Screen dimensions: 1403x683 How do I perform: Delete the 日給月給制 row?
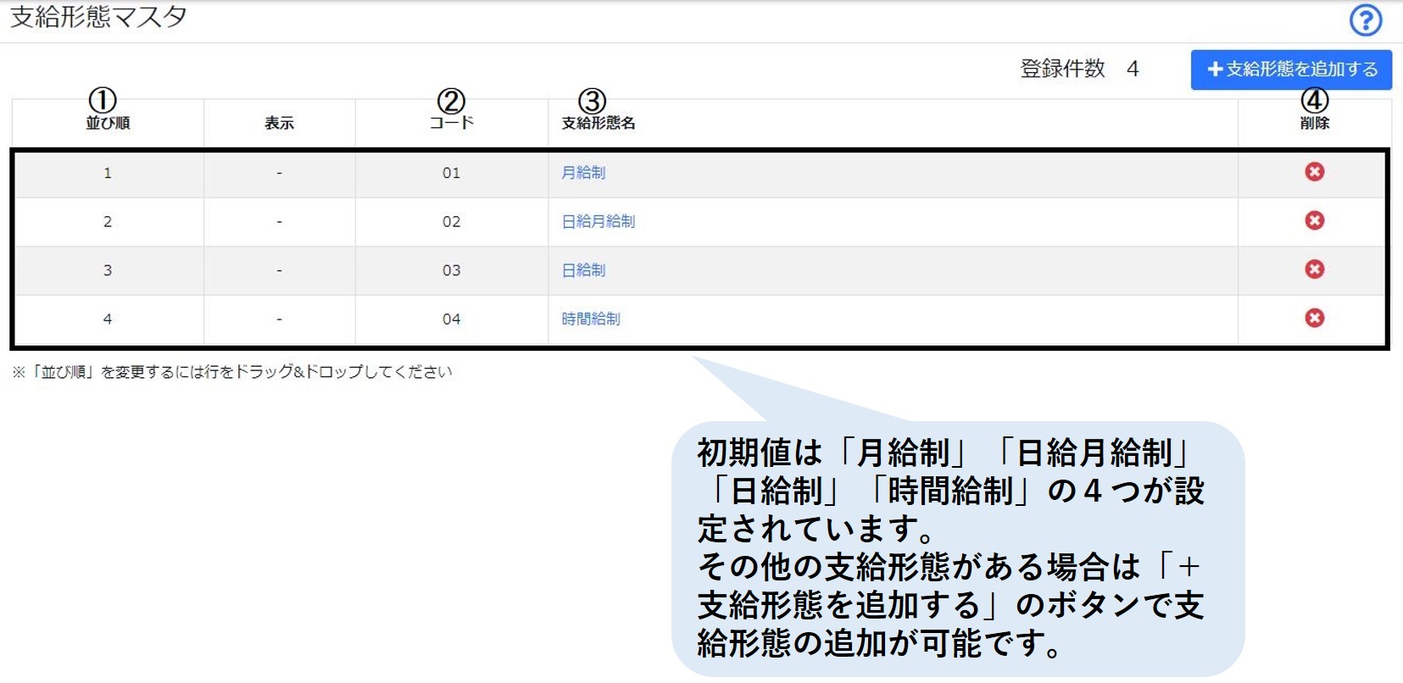1314,220
